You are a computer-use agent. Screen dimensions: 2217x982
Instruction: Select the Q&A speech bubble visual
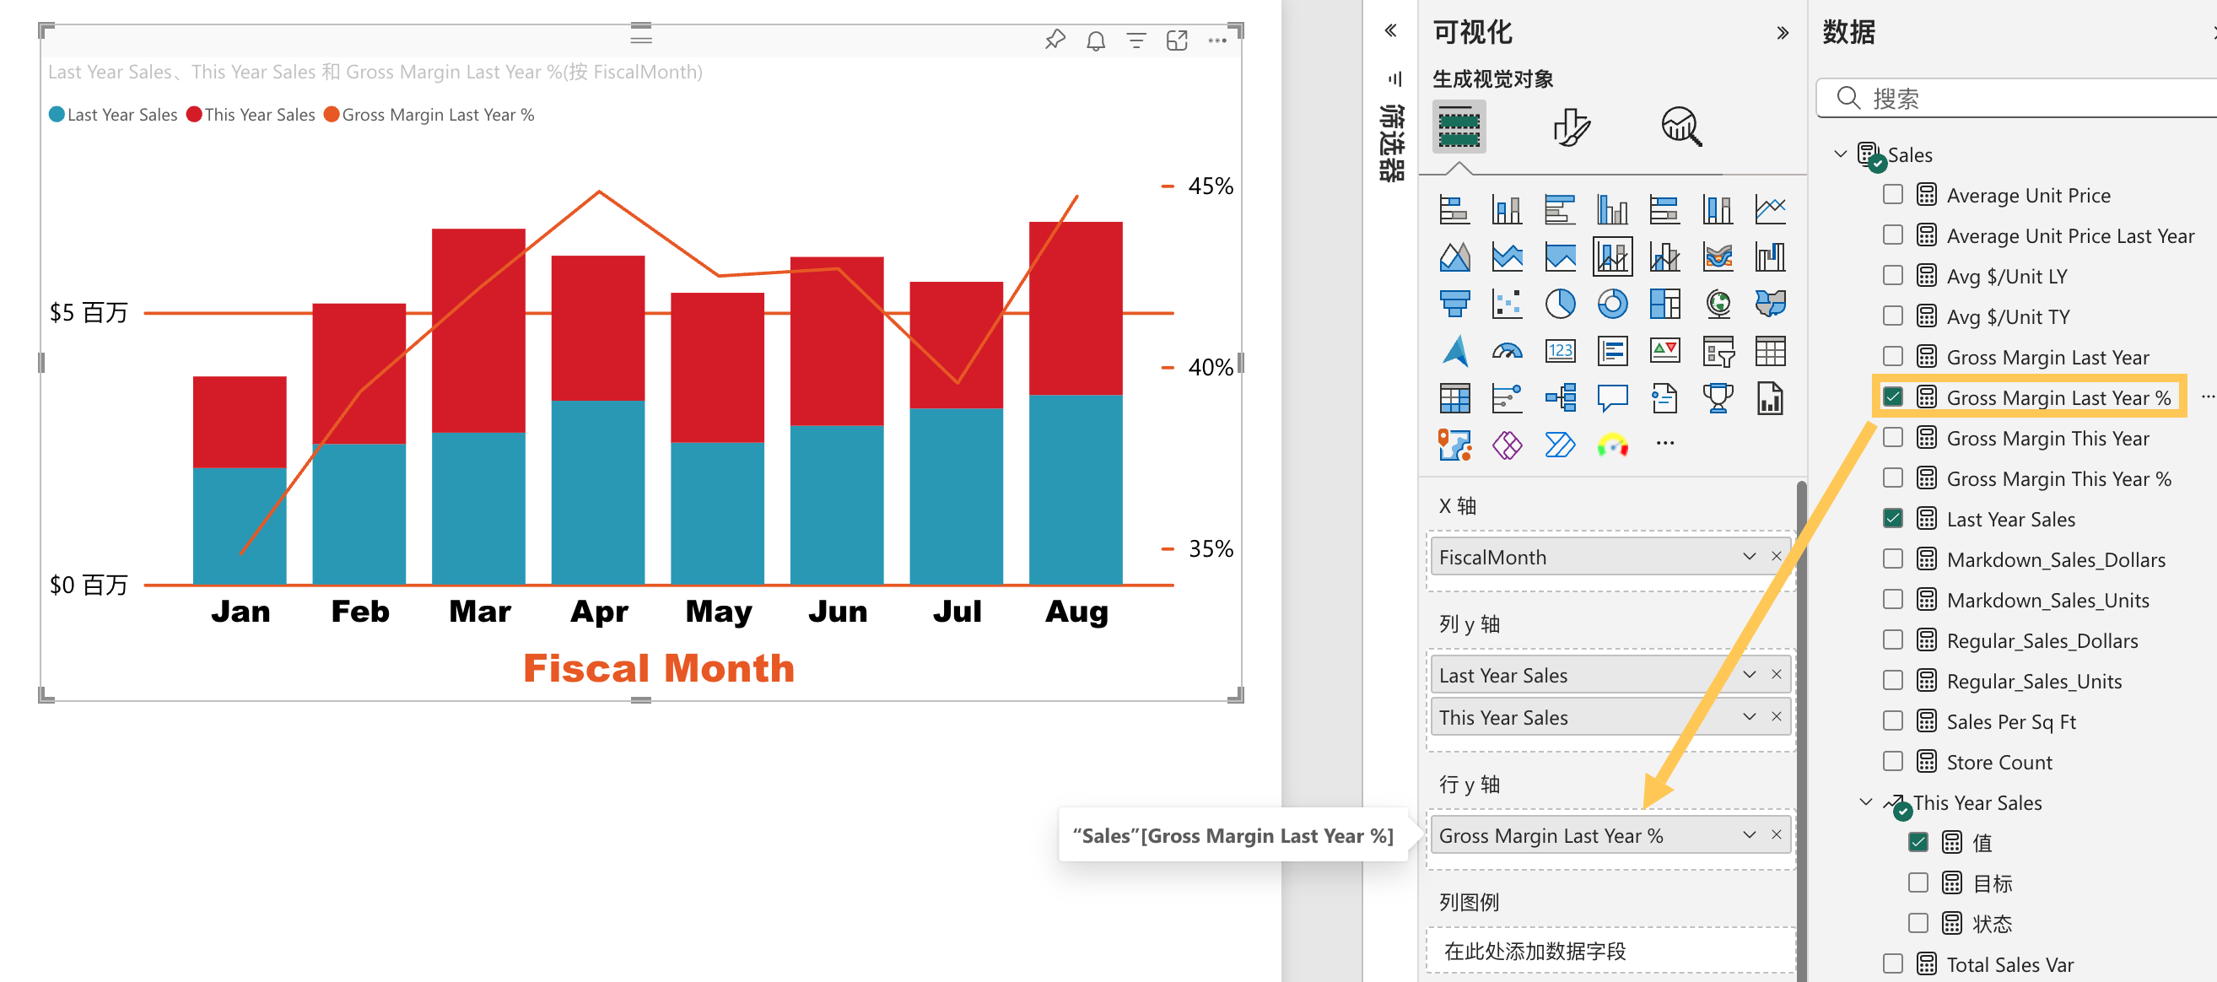(x=1612, y=398)
